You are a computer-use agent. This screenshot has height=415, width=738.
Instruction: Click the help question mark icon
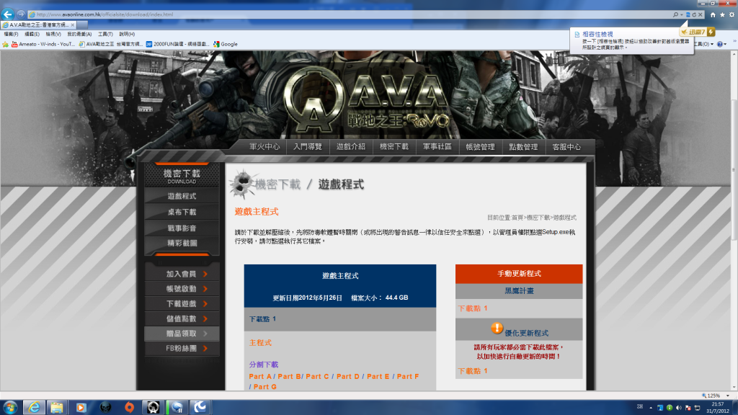point(720,44)
